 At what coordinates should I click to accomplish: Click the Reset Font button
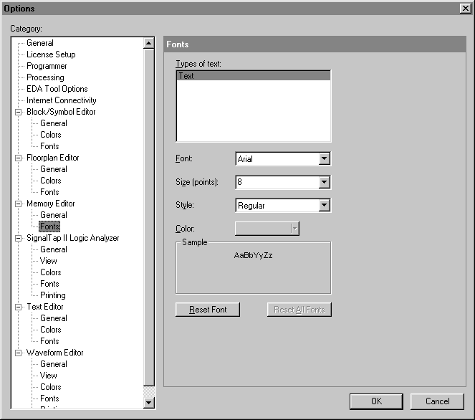[x=208, y=310]
